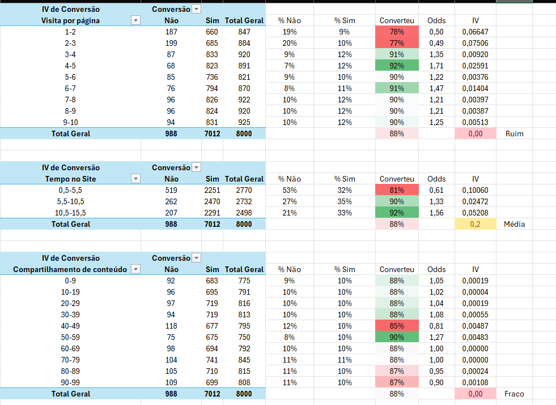
Task: Click the row label 0,5-5,5
Action: pyautogui.click(x=71, y=190)
